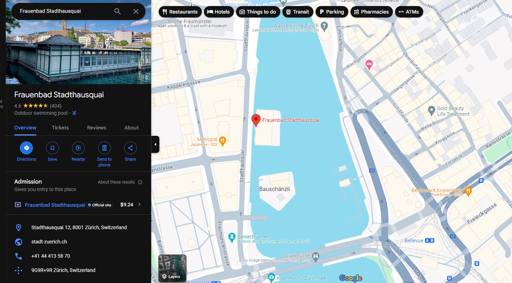Click the Frauenbad Stadthausquai official site link

click(x=55, y=205)
